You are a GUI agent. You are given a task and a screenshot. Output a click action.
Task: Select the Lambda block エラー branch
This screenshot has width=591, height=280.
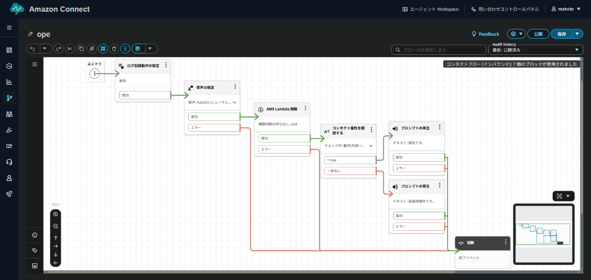tap(284, 149)
